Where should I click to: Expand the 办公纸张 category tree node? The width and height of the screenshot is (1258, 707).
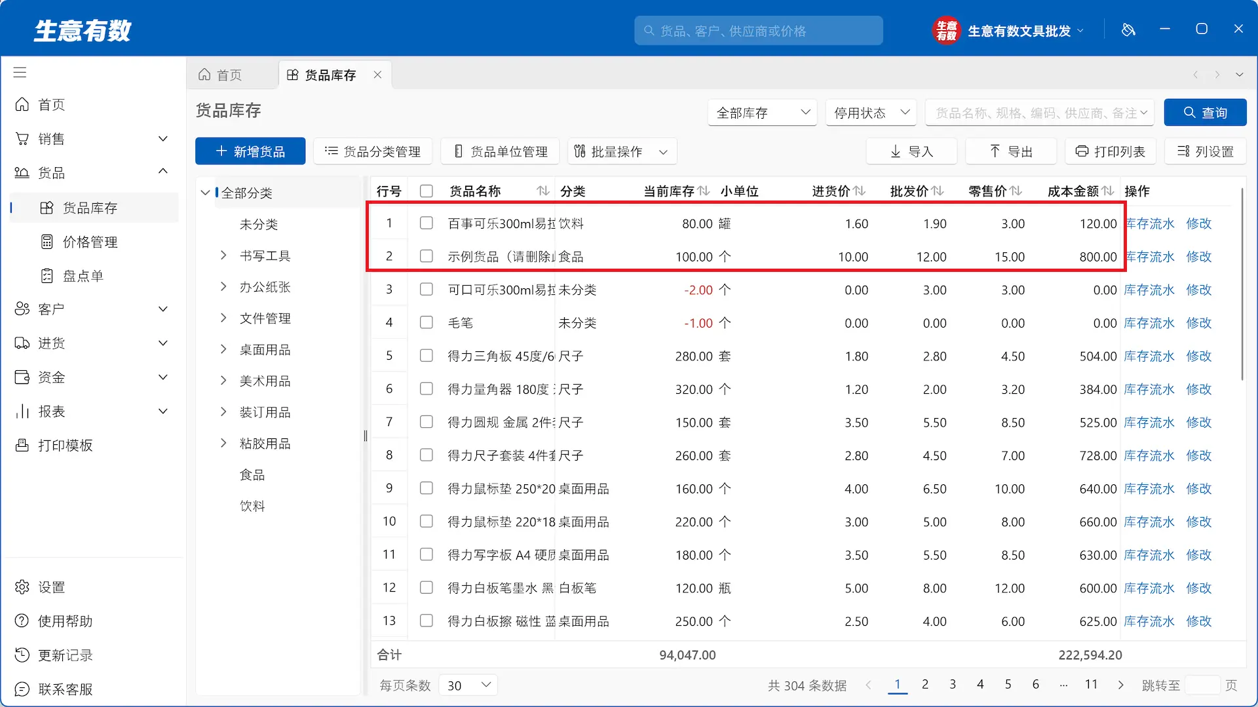[x=223, y=286]
